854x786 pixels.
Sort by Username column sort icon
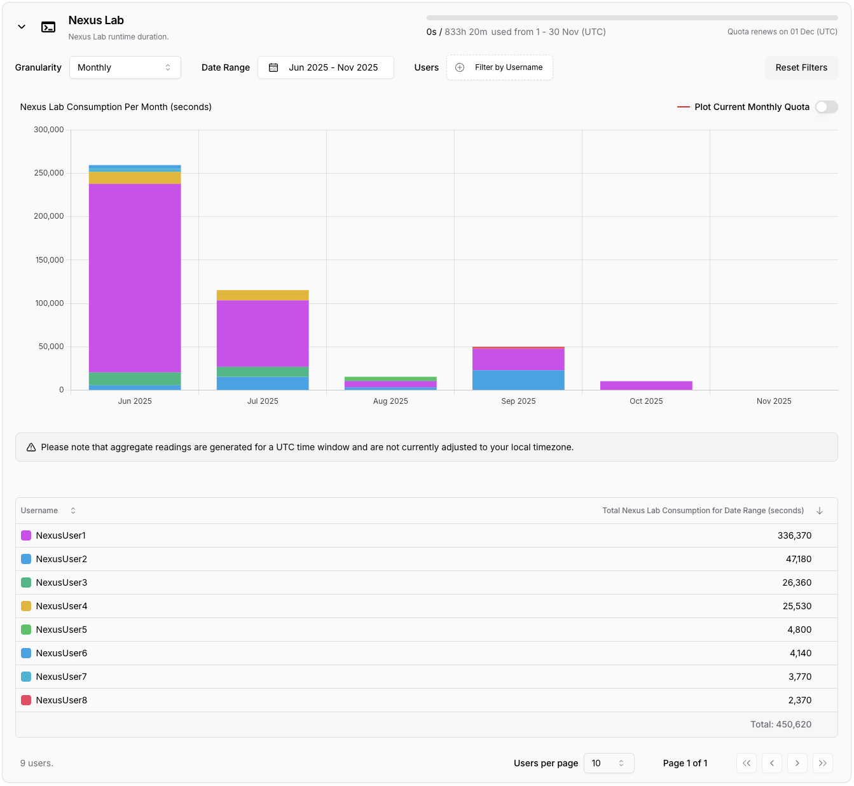tap(73, 511)
